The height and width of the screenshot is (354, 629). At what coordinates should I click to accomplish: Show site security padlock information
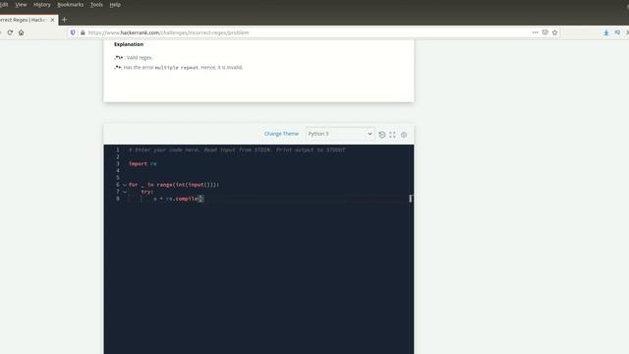[x=83, y=32]
